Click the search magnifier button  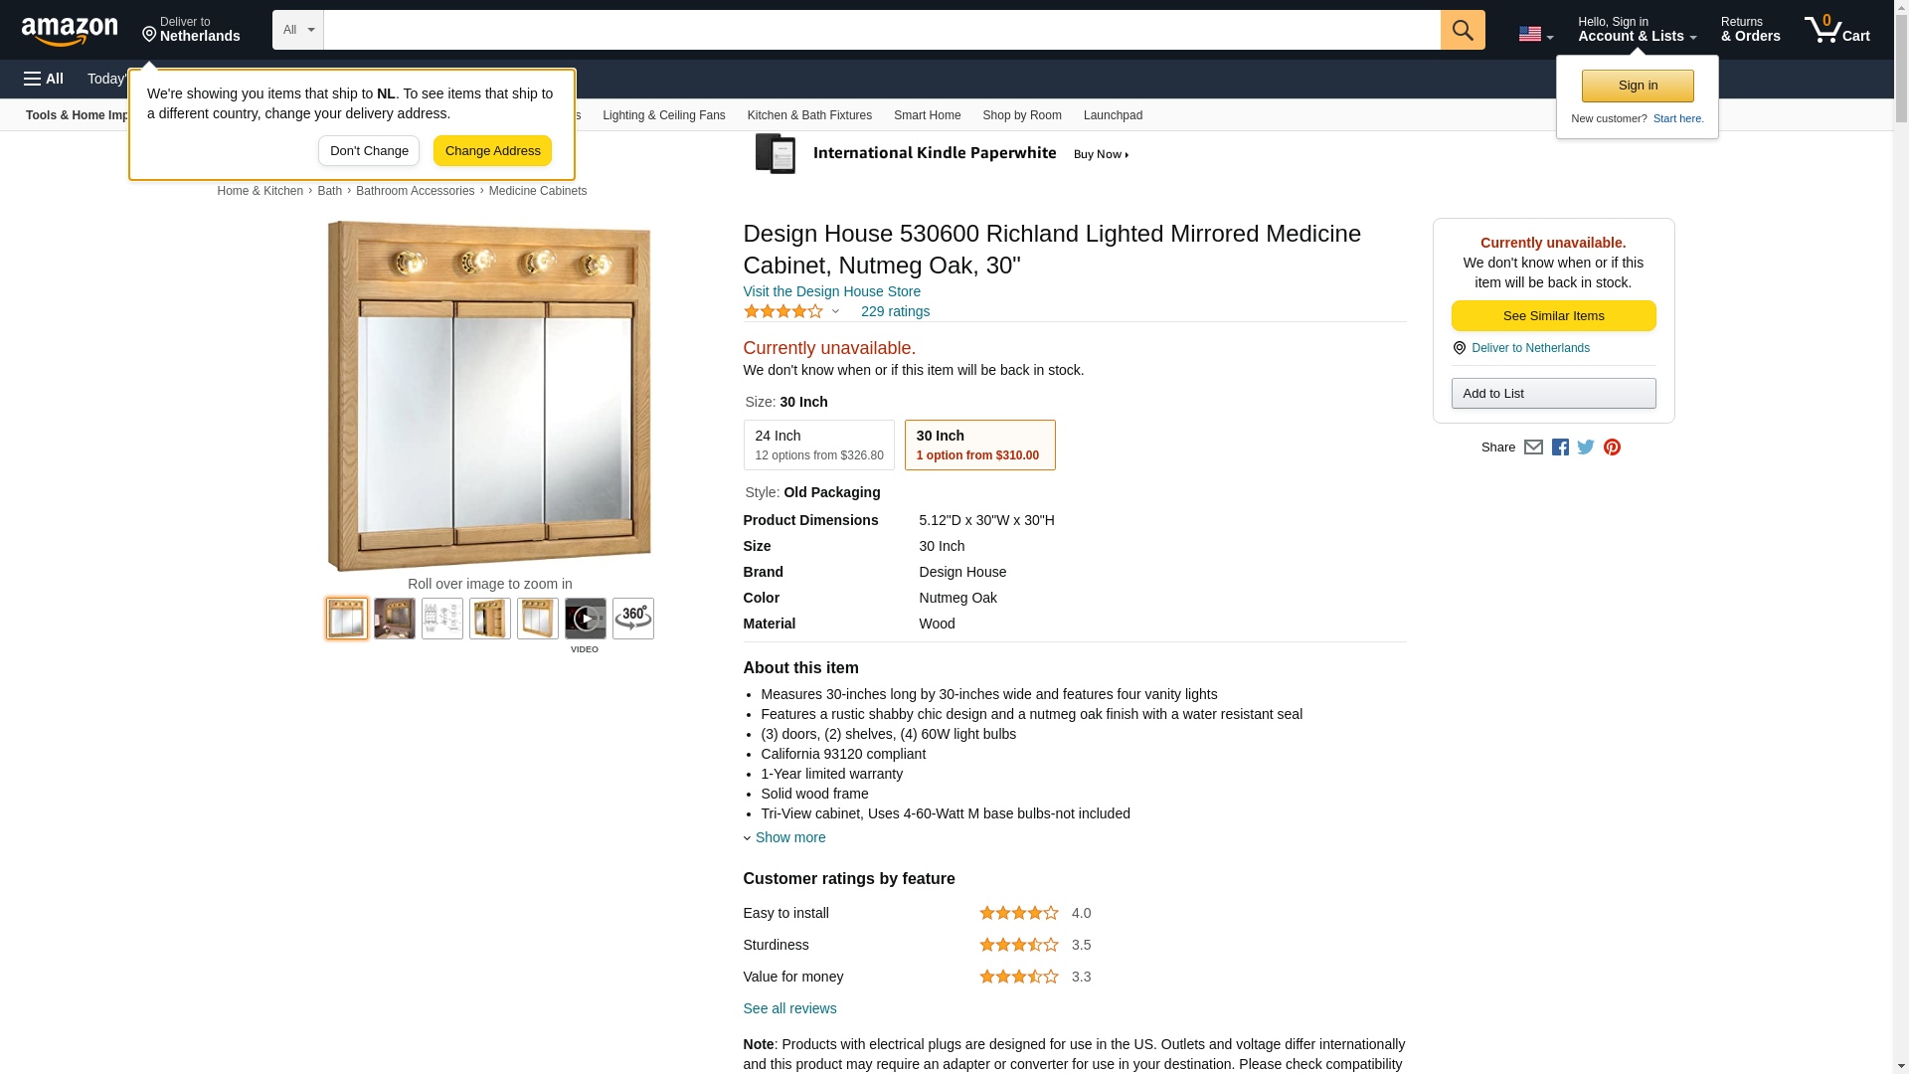tap(1462, 30)
